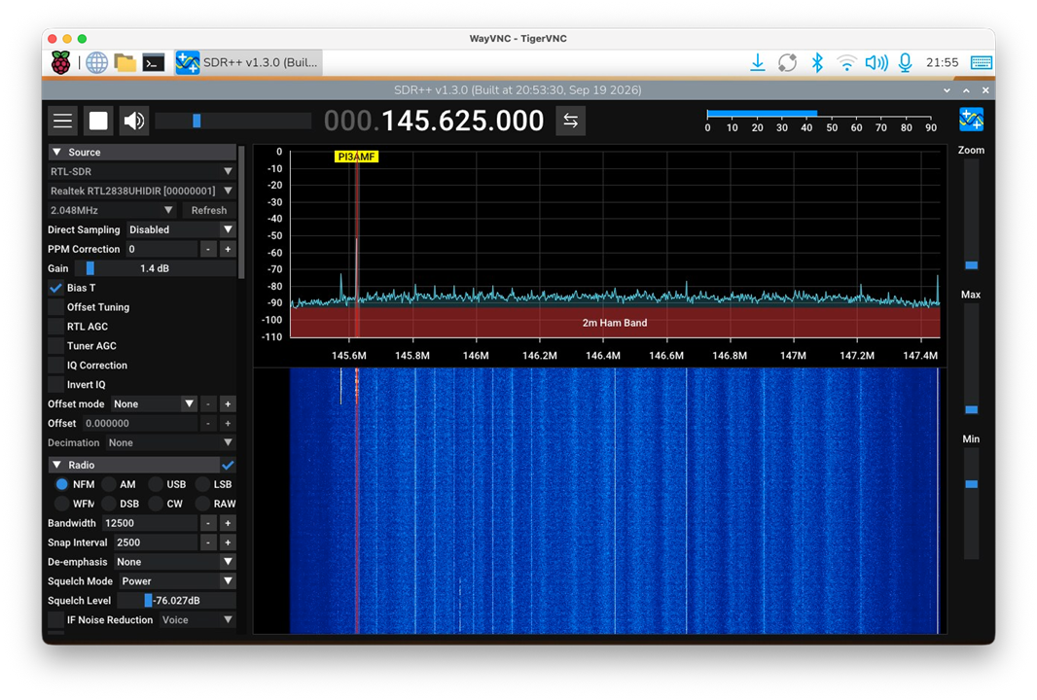Collapse the Source section header

point(141,152)
